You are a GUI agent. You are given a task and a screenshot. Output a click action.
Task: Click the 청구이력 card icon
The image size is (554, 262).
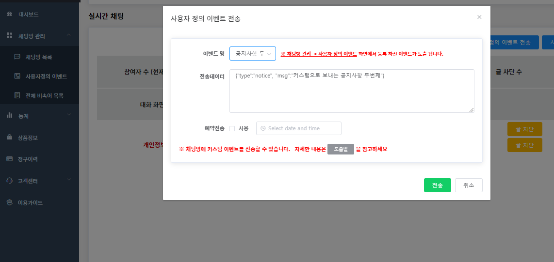(x=9, y=159)
